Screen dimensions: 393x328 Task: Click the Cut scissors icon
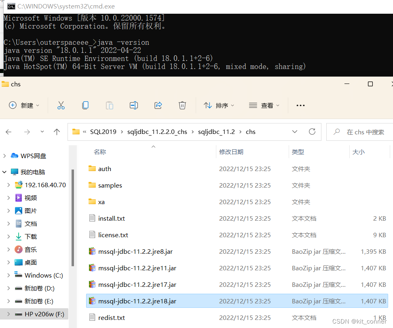[x=61, y=105]
